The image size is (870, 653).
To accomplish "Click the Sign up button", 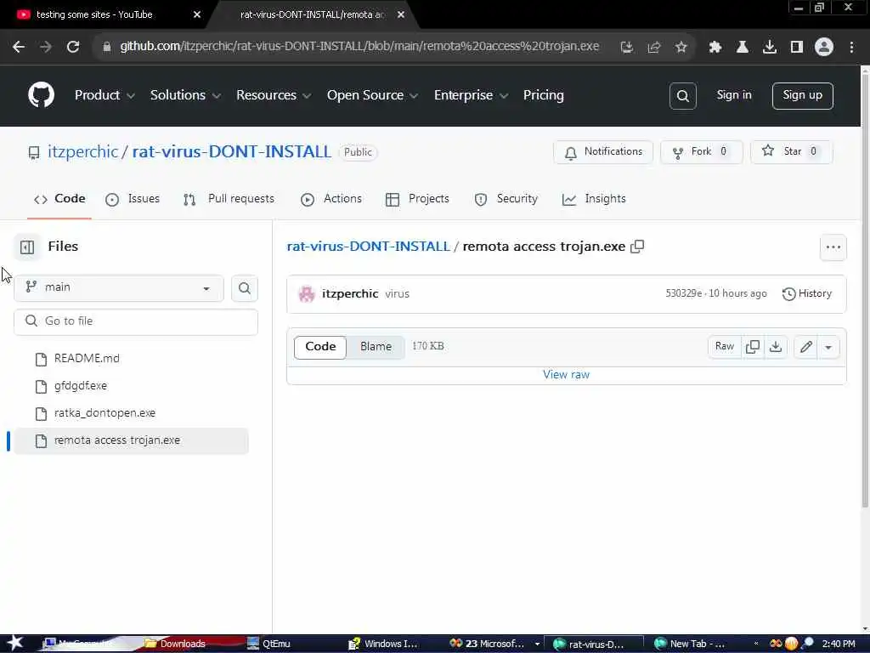I will (802, 96).
